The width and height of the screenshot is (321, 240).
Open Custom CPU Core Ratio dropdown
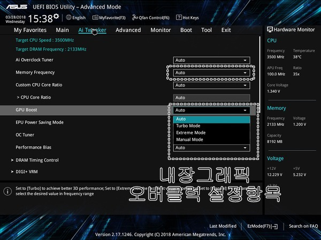pos(211,85)
